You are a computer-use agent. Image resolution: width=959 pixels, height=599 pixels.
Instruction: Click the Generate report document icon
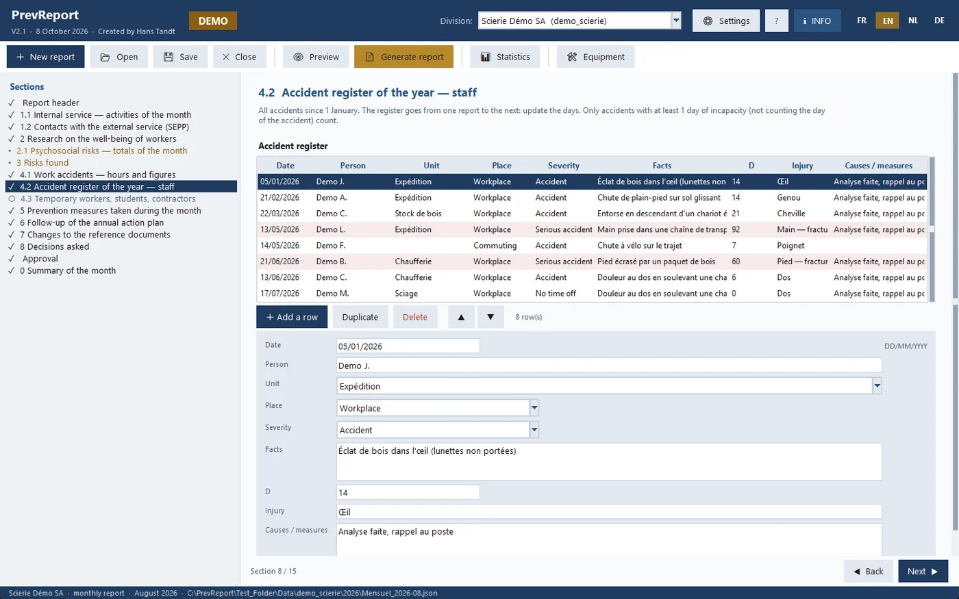pyautogui.click(x=369, y=57)
